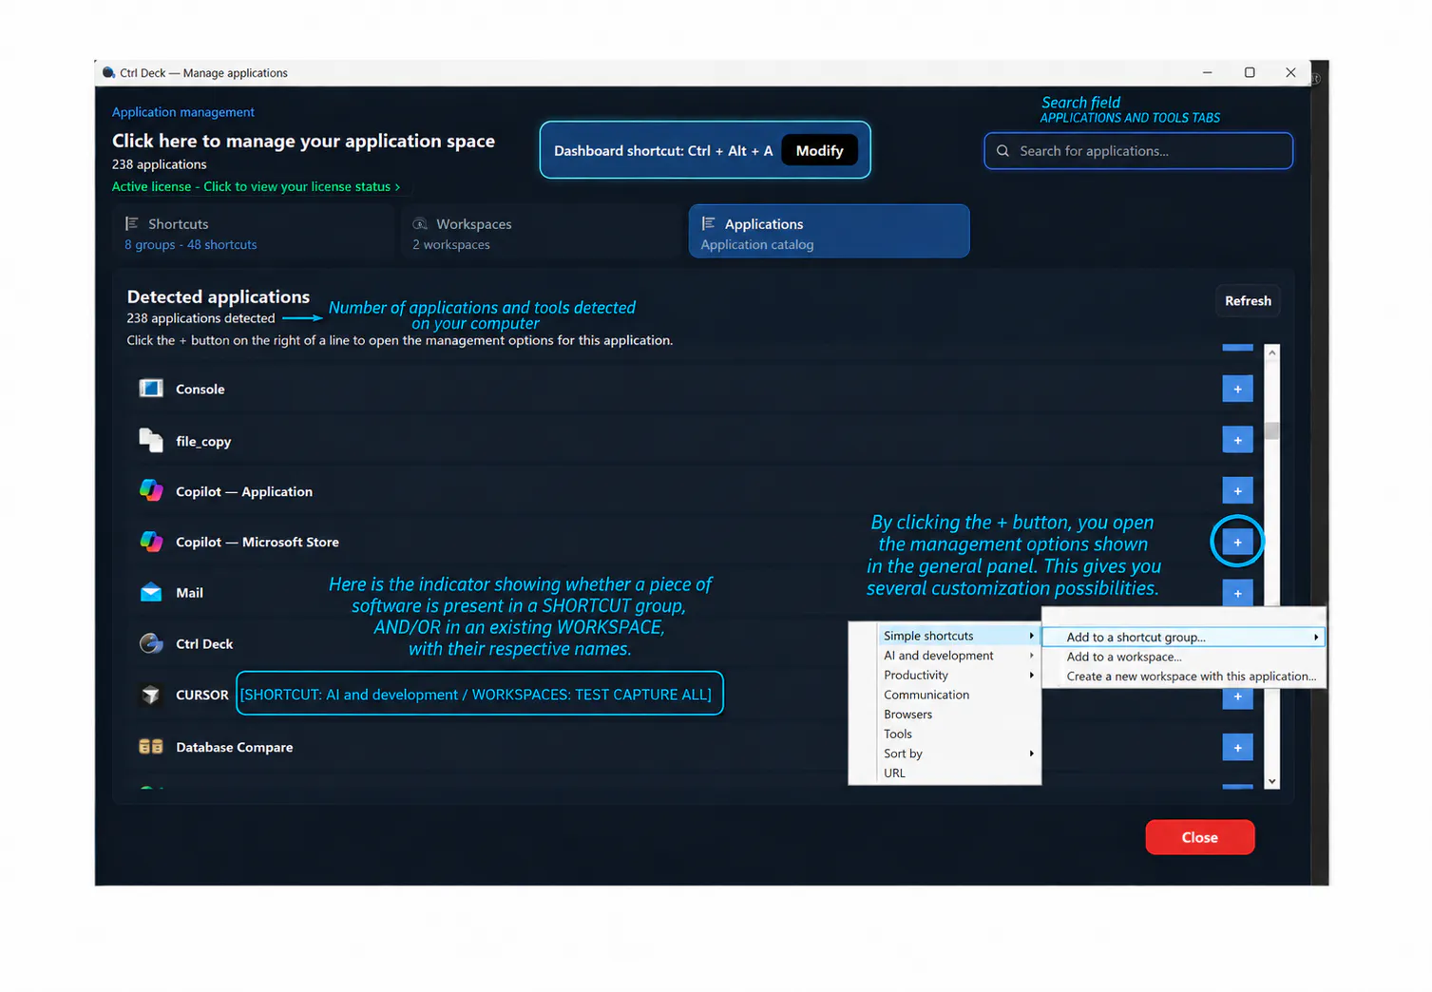Click the Copilot — Microsoft Store icon
The image size is (1432, 992).
pyautogui.click(x=151, y=542)
